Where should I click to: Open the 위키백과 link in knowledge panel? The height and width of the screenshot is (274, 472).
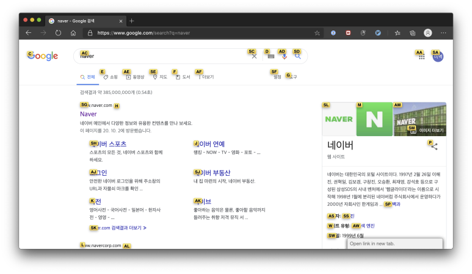[x=393, y=204]
